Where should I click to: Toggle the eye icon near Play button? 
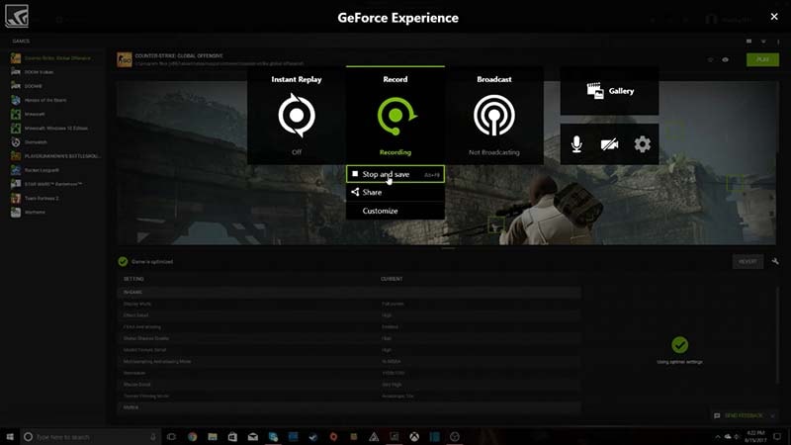[x=726, y=60]
